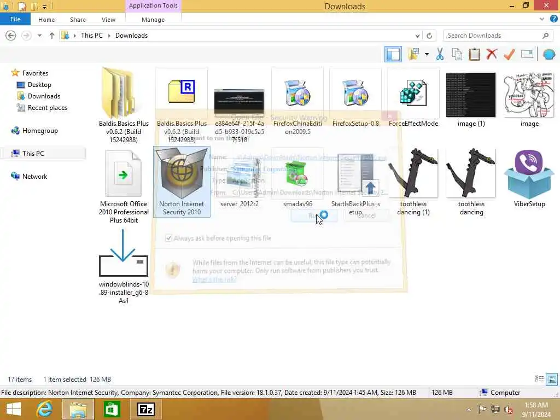Screen dimensions: 560x420
Task: Click the red X Delete toolbar icon
Action: [492, 54]
